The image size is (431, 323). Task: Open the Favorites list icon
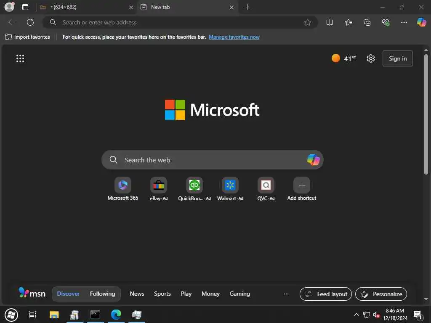[x=348, y=22]
